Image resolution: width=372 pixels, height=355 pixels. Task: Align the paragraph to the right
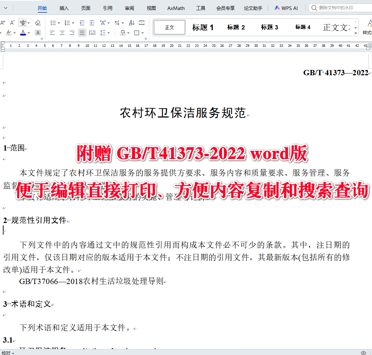point(72,33)
